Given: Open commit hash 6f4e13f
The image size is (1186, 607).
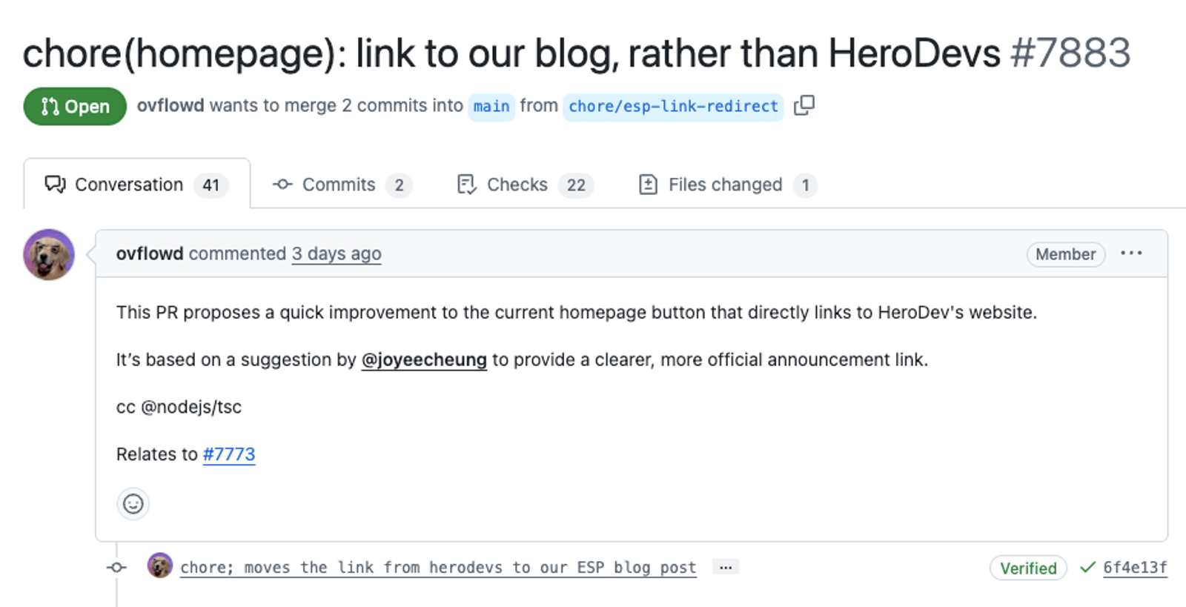Looking at the screenshot, I should (1135, 568).
